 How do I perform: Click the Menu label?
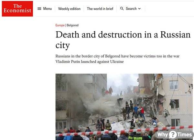[48, 9]
